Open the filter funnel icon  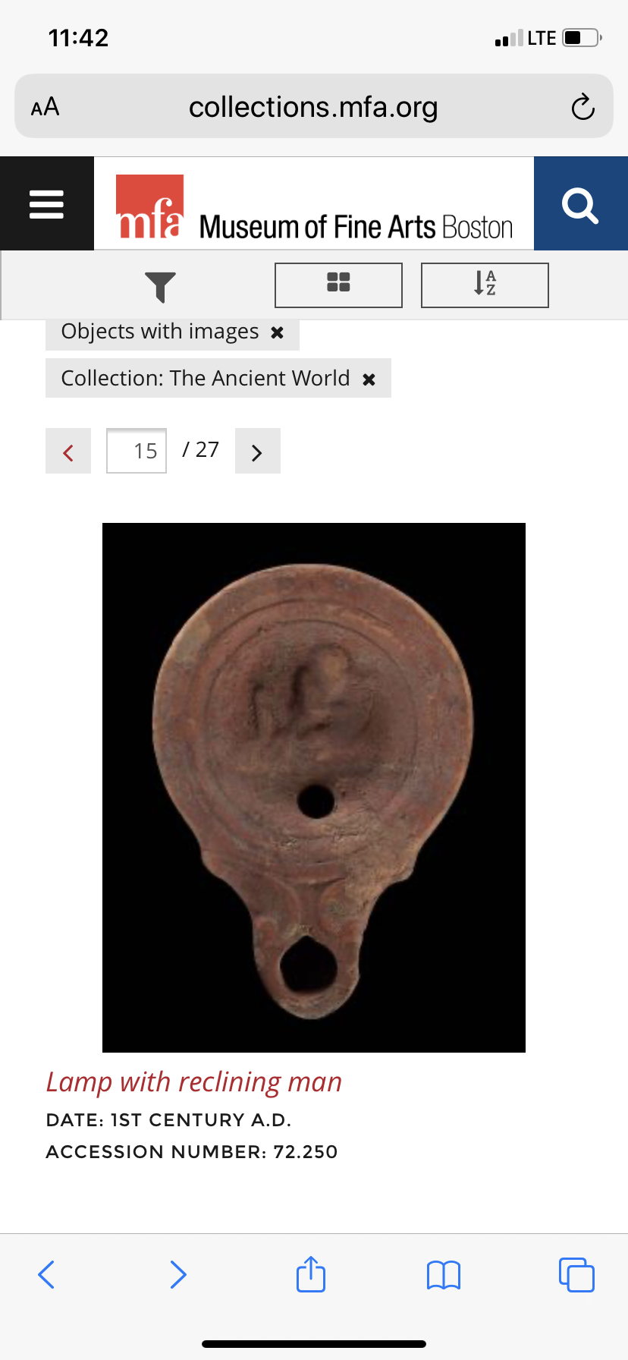pyautogui.click(x=160, y=286)
